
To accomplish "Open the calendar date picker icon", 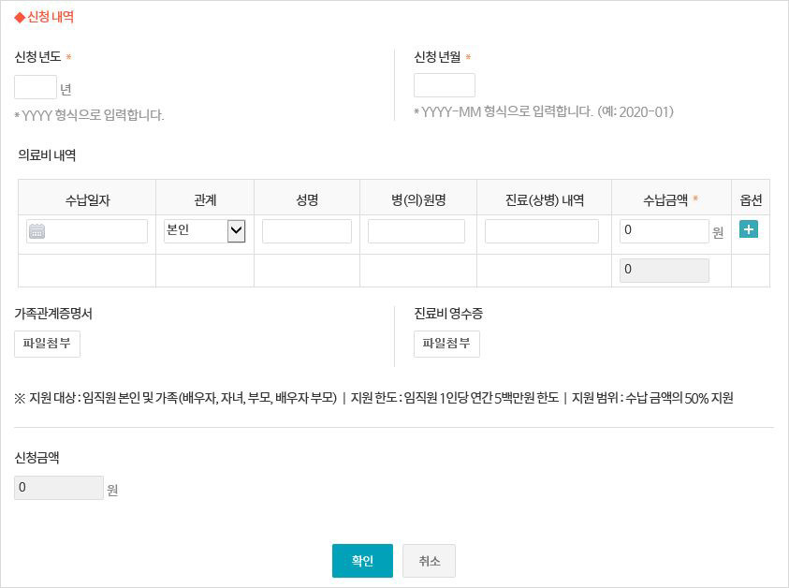I will 37,231.
